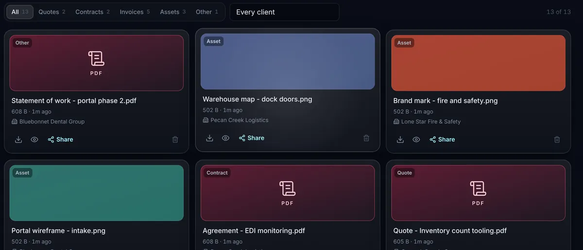Screen dimensions: 583x250
Task: Click the PDF scroll icon on Quote card
Action: [478, 189]
